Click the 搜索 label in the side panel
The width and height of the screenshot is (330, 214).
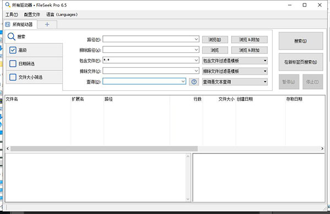tap(21, 37)
